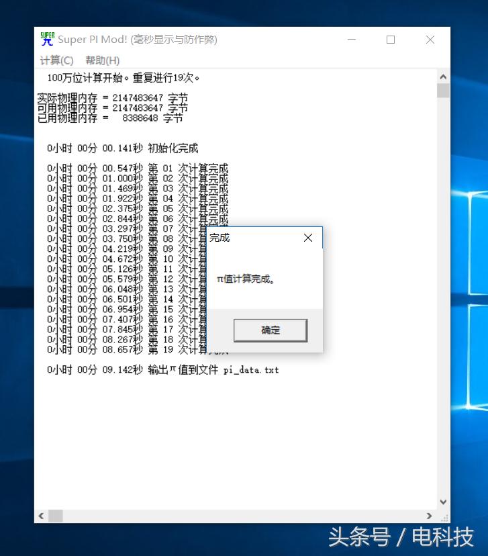The height and width of the screenshot is (556, 488).
Task: Click the 可用物理内存 line
Action: tap(113, 107)
